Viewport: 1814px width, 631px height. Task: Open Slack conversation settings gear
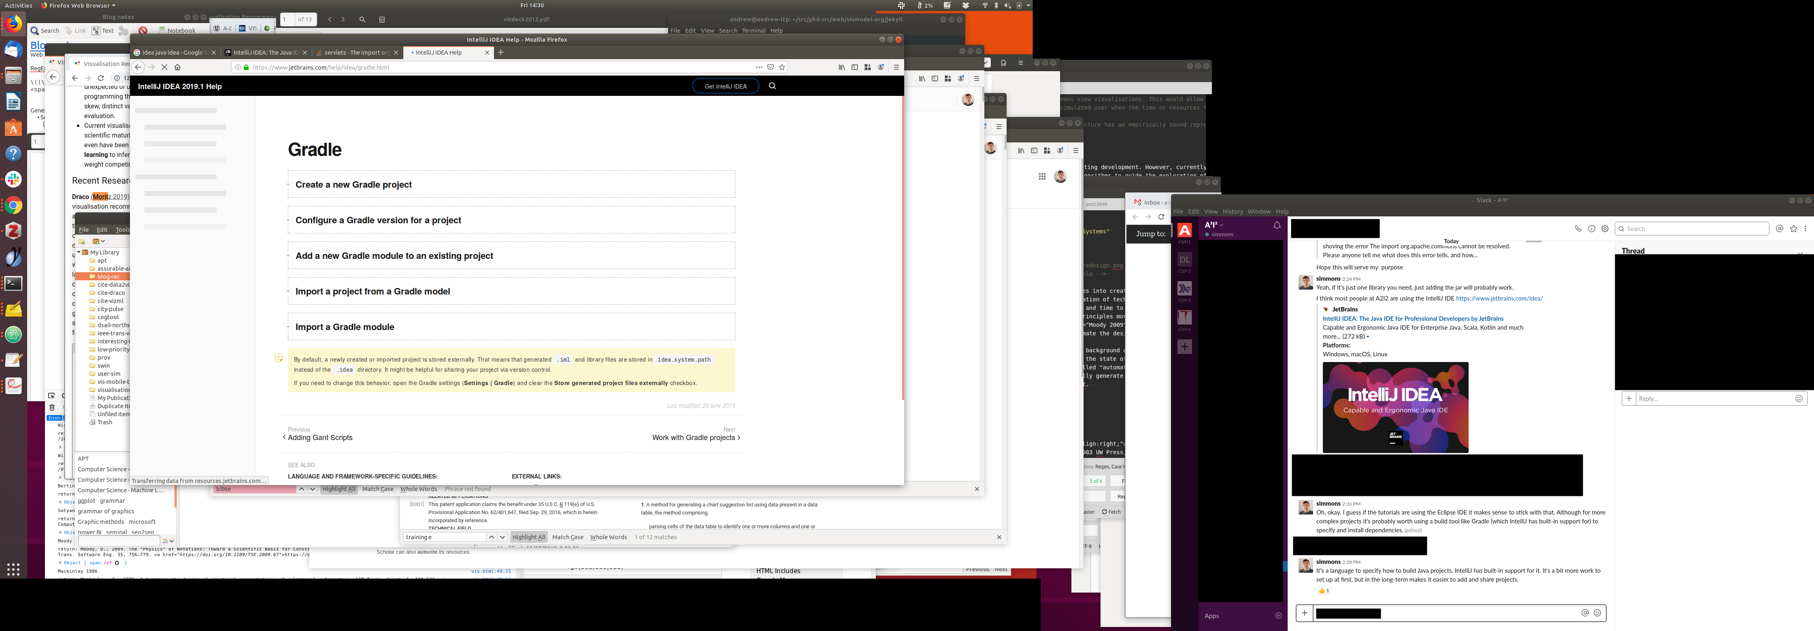click(x=1605, y=229)
